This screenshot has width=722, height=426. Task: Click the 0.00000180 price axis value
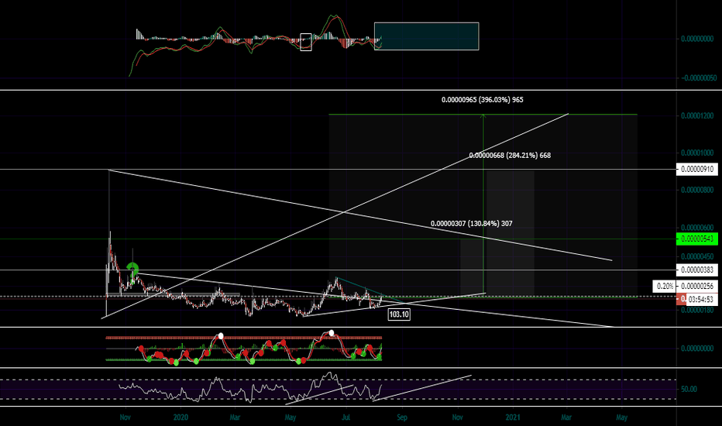pyautogui.click(x=697, y=310)
